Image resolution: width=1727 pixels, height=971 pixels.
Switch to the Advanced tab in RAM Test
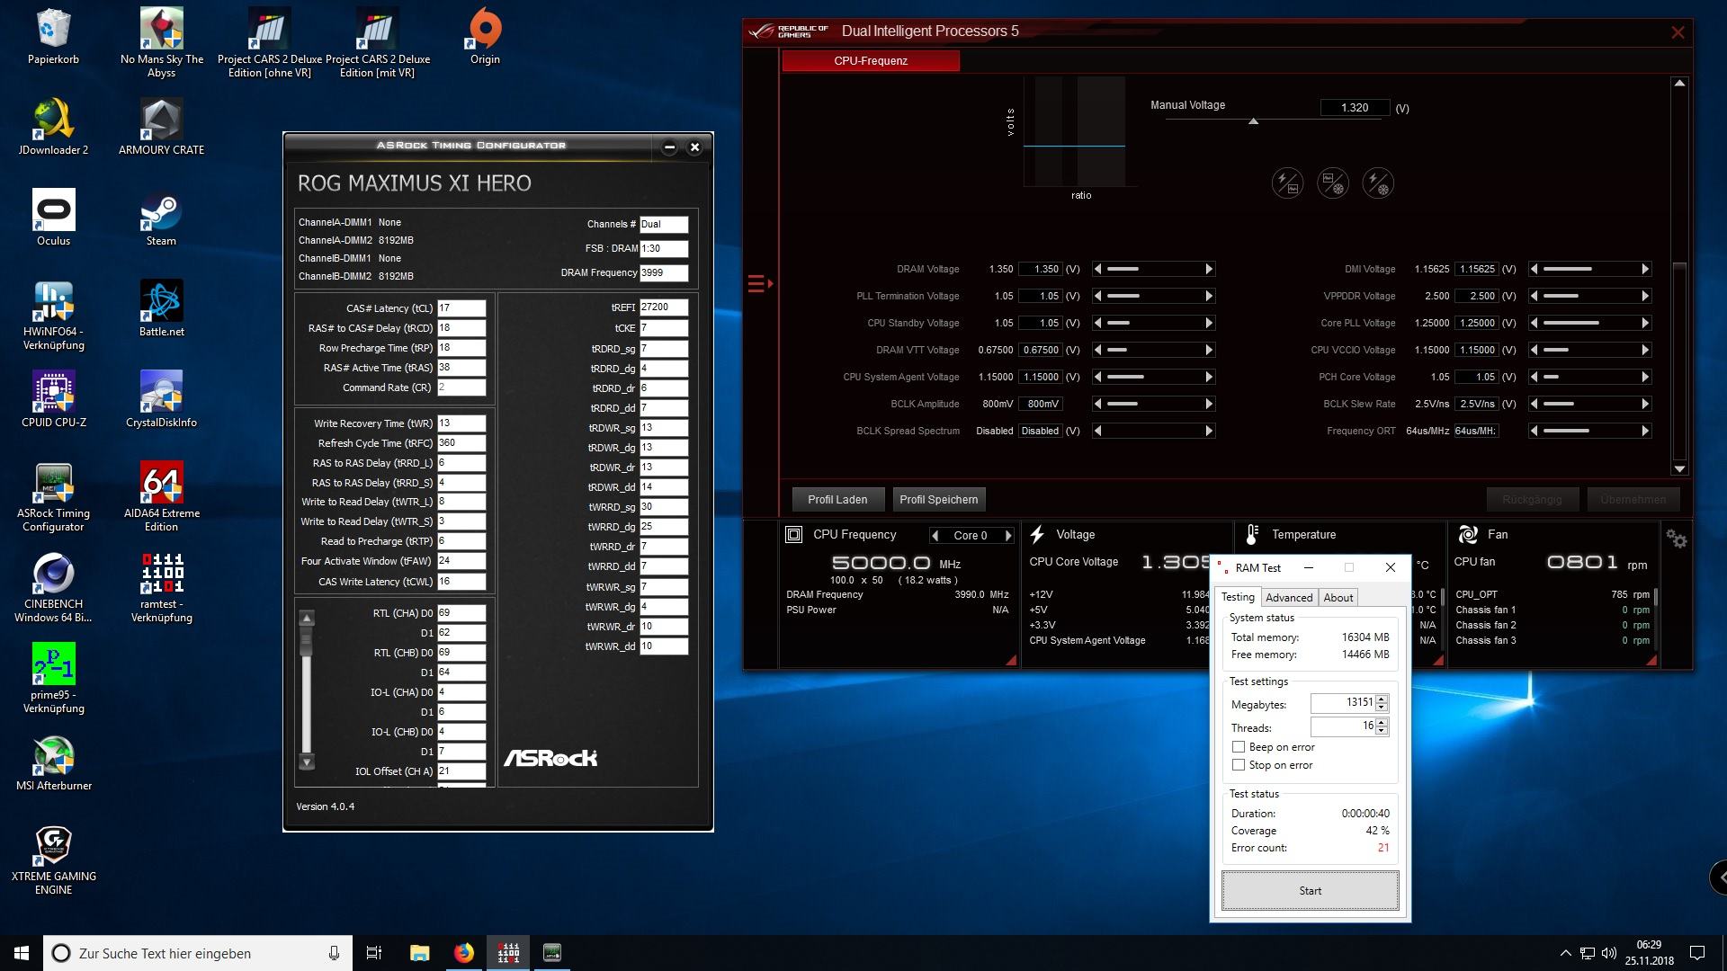1289,598
